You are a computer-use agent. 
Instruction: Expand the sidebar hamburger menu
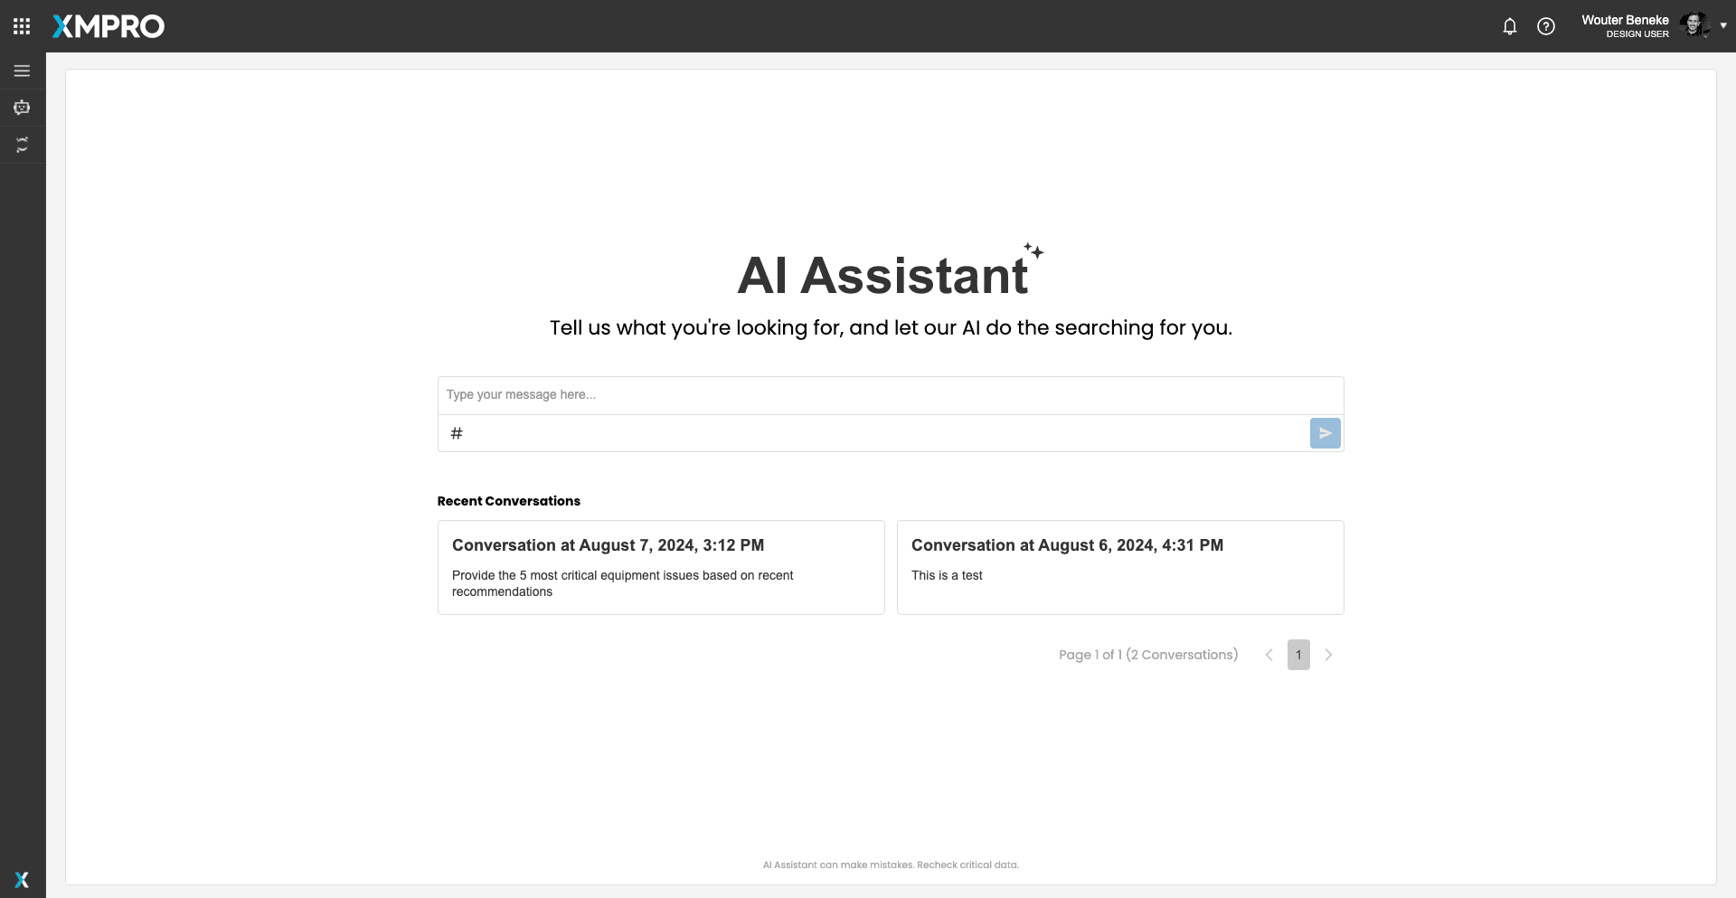tap(22, 71)
